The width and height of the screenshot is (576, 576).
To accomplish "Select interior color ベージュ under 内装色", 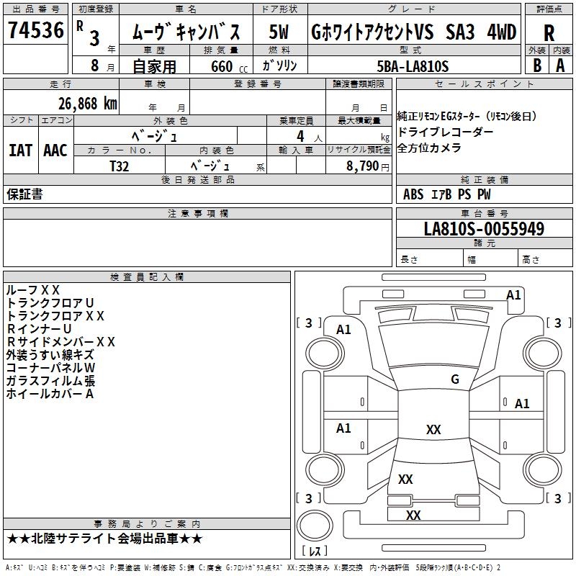I will (x=210, y=166).
